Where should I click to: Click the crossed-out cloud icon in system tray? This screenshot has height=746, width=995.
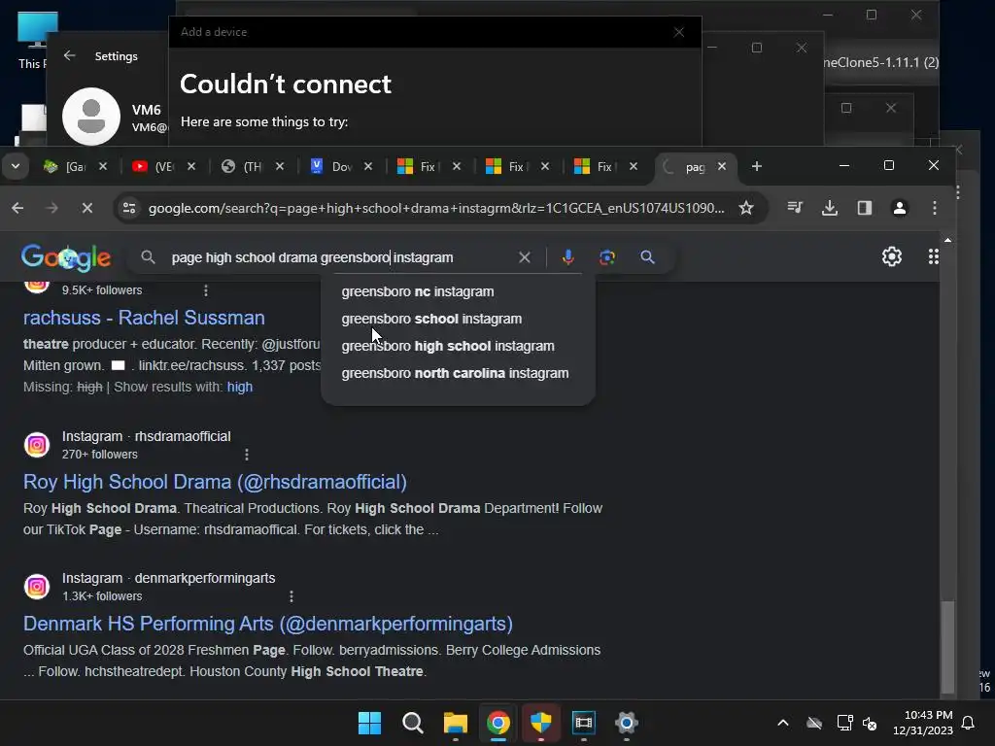pyautogui.click(x=814, y=723)
